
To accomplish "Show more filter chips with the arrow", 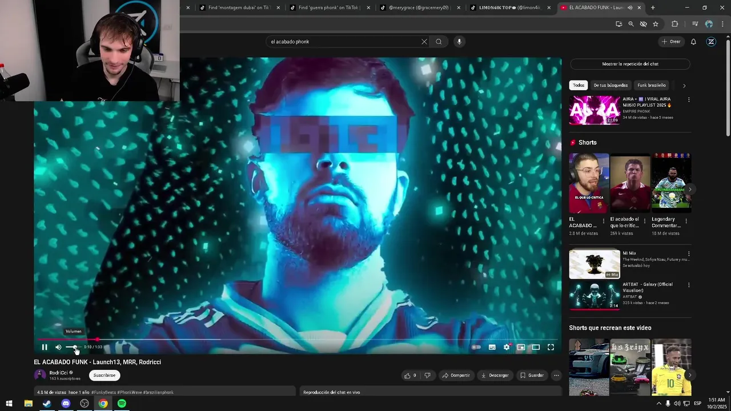I will [684, 86].
